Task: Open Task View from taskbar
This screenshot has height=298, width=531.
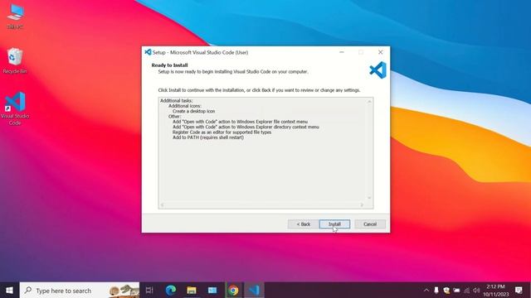Action: tap(149, 291)
